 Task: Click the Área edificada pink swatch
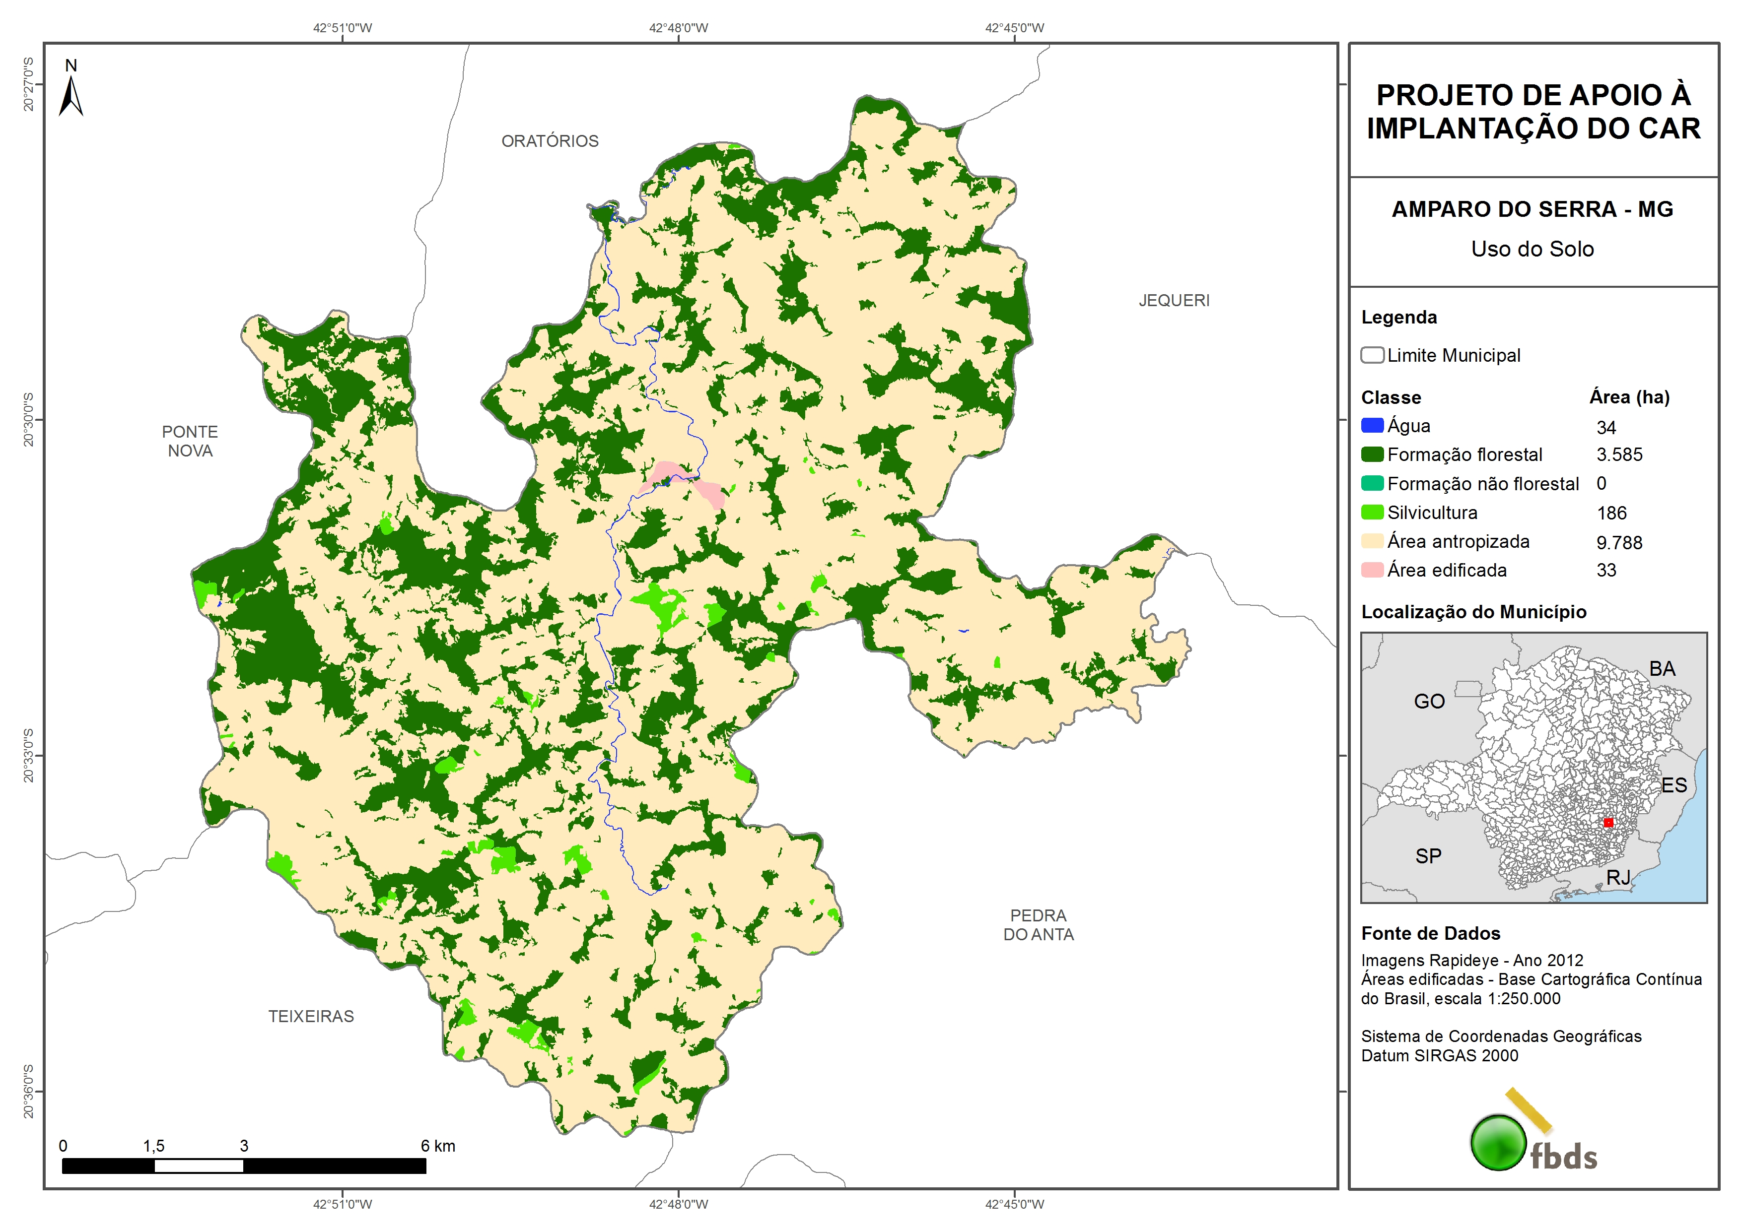click(1372, 570)
